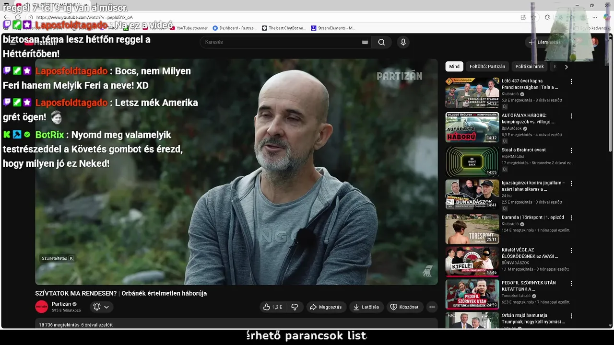Screen dimensions: 614x345
Task: Open the HiperMacska channel name
Action: click(x=513, y=157)
